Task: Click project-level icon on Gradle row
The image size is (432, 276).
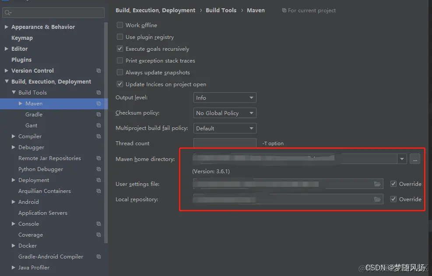Action: point(98,114)
